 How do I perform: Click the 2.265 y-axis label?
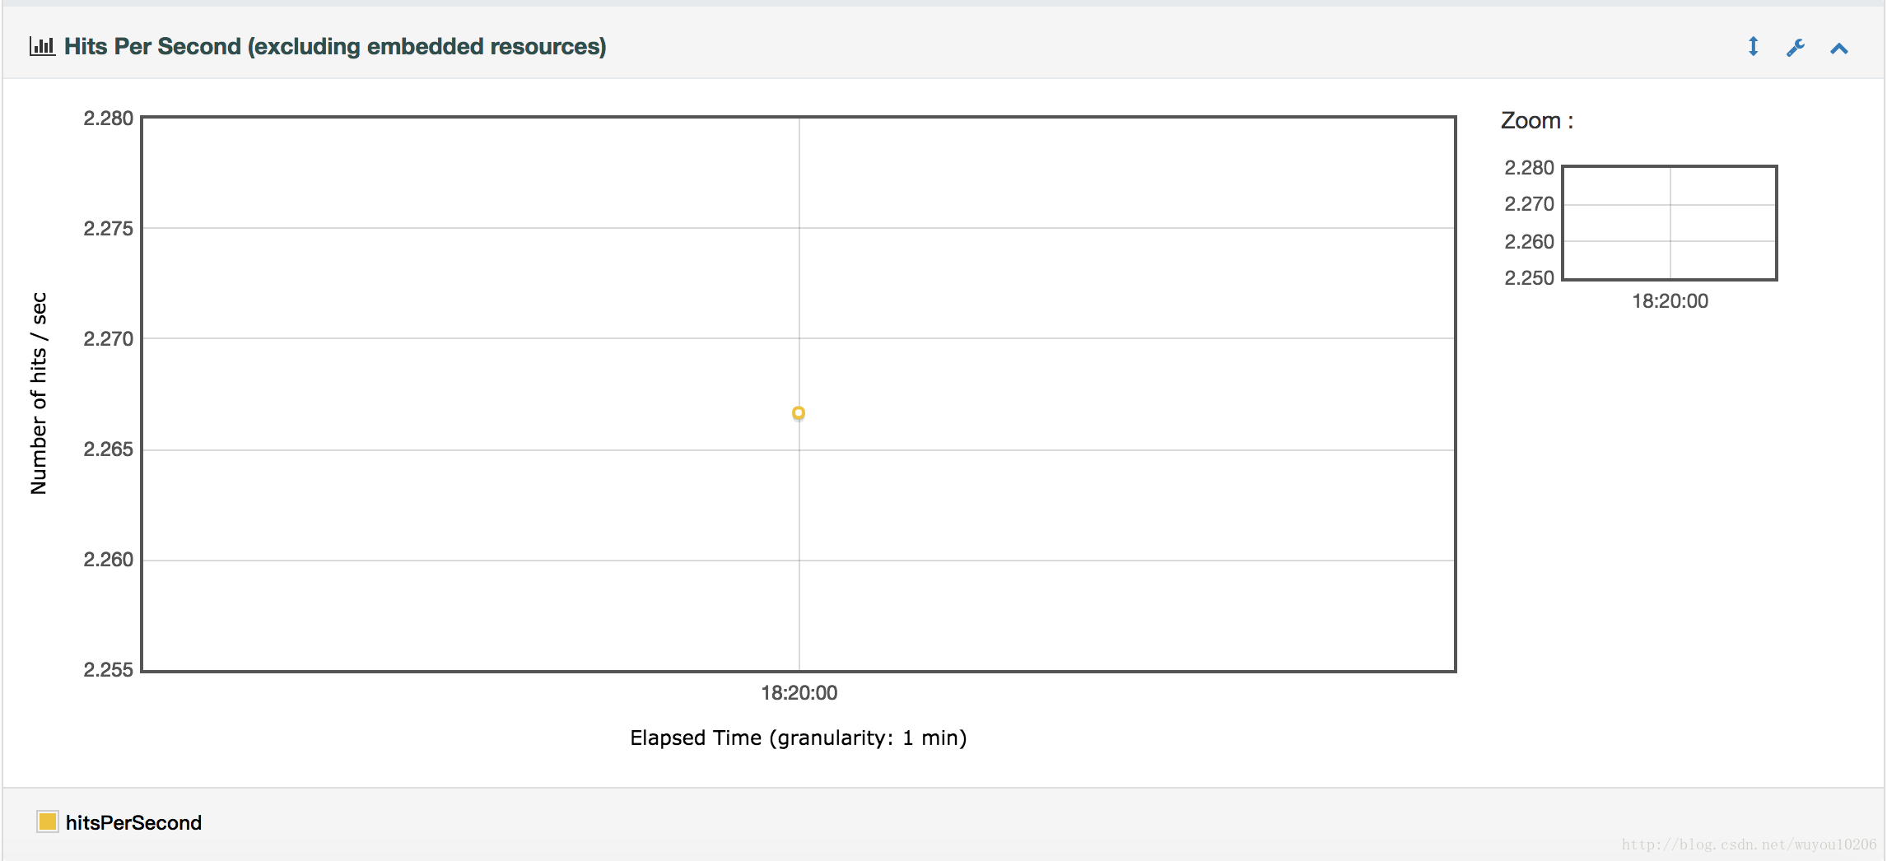[108, 449]
